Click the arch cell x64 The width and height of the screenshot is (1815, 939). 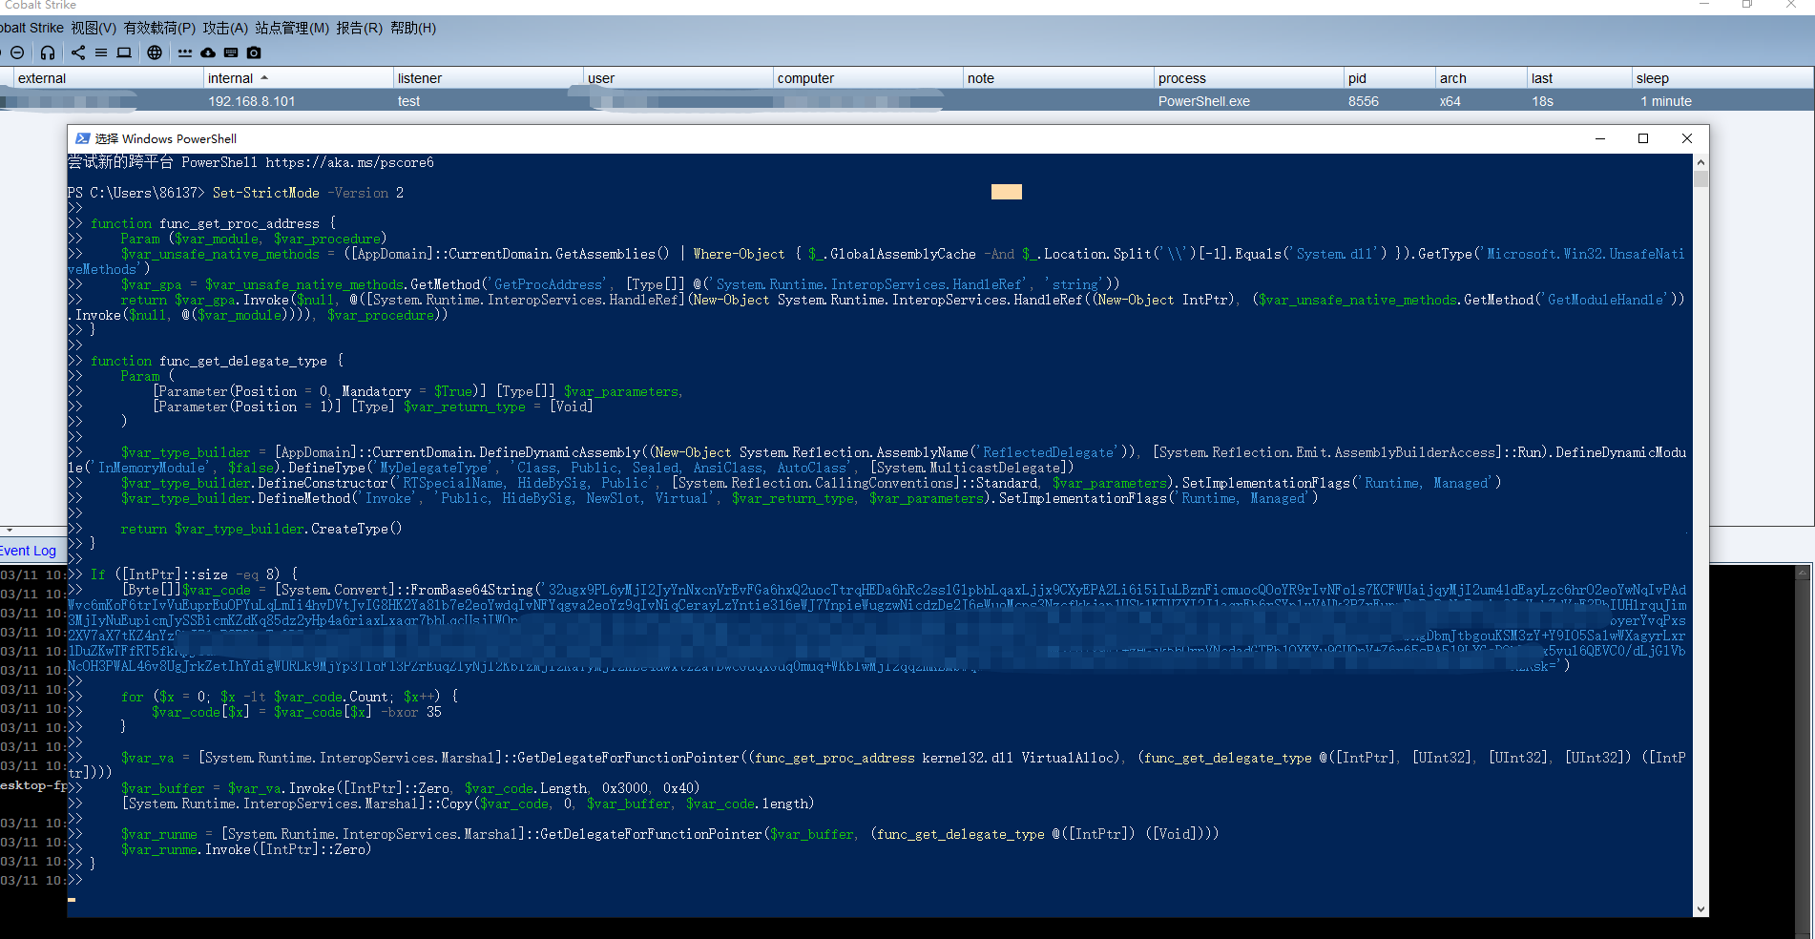click(x=1450, y=101)
